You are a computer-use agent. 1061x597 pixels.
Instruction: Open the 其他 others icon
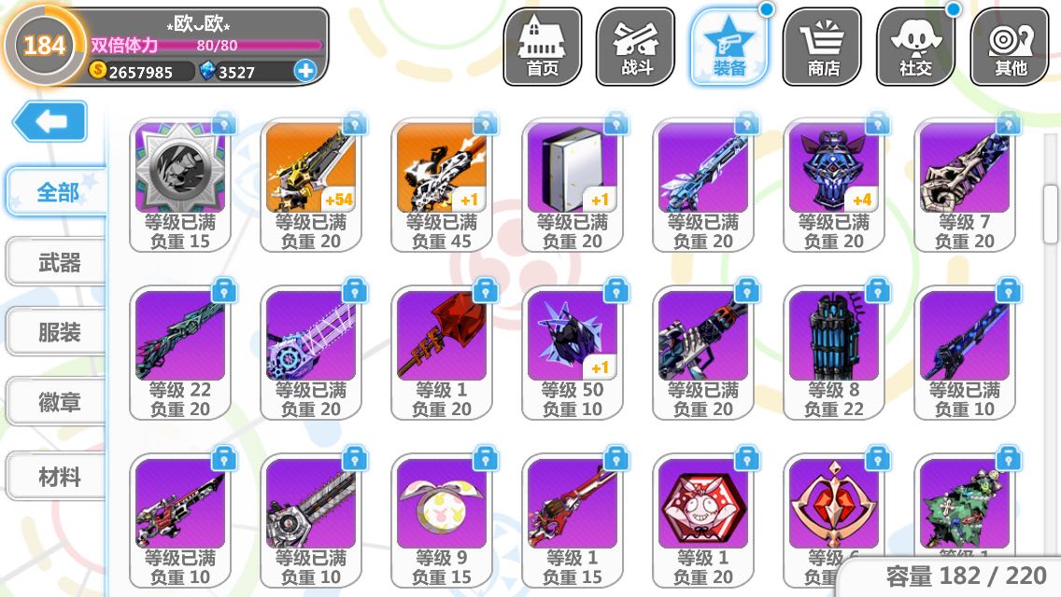coord(1010,47)
